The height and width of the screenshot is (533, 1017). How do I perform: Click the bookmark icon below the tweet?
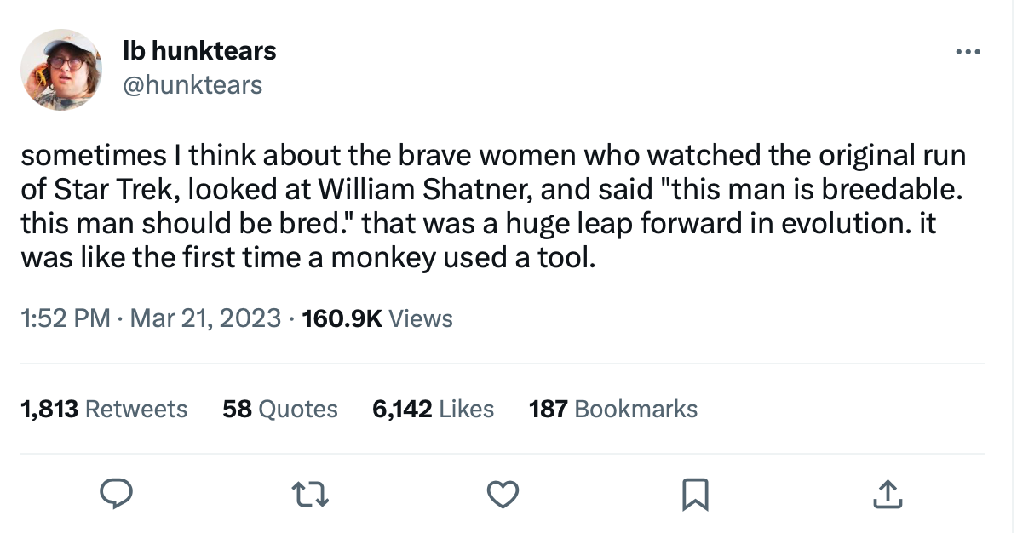coord(695,493)
